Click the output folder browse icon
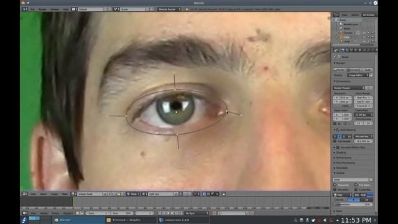Image resolution: width=398 pixels, height=224 pixels. pyautogui.click(x=371, y=180)
